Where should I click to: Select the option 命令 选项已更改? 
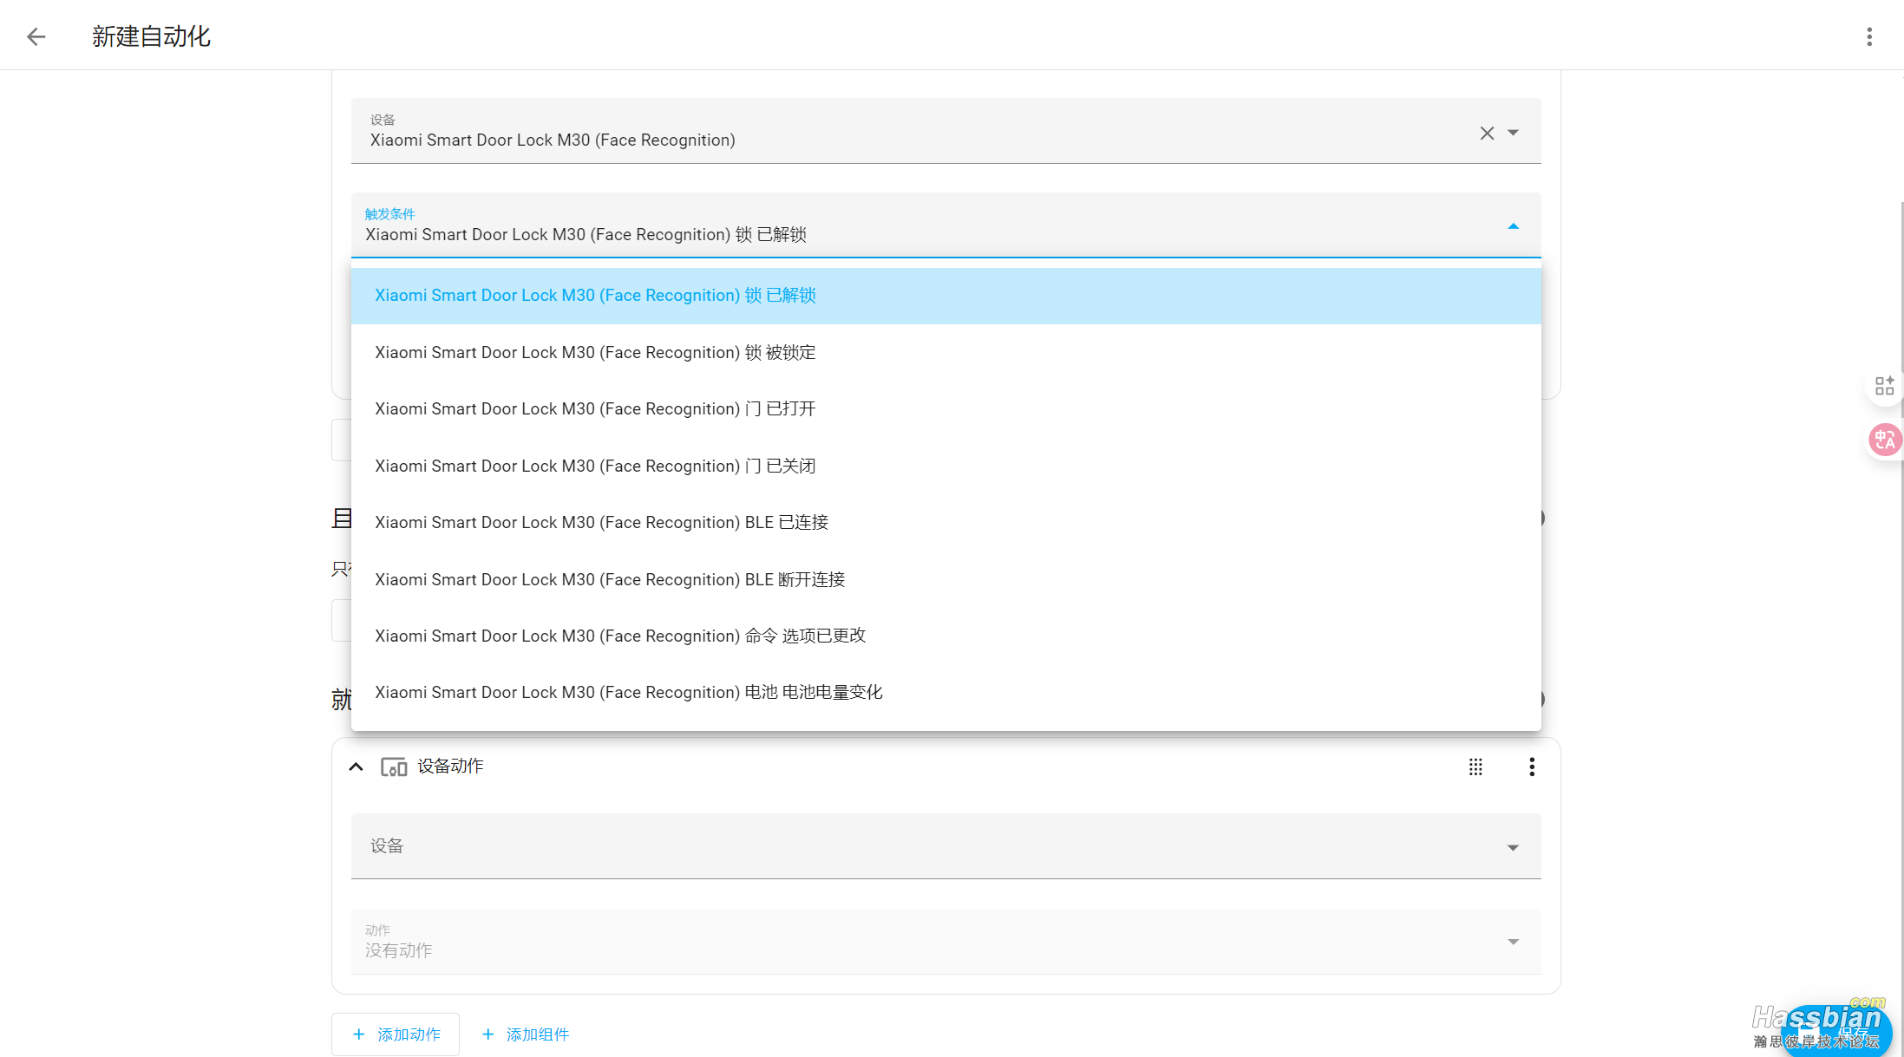(946, 636)
